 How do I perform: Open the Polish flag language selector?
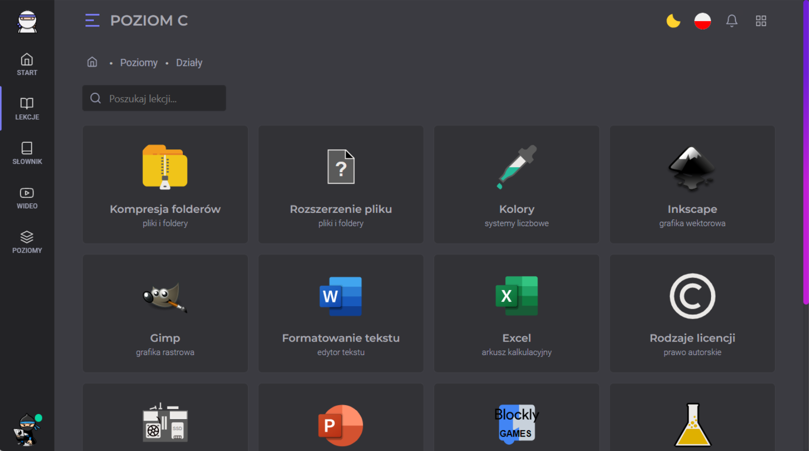(702, 21)
